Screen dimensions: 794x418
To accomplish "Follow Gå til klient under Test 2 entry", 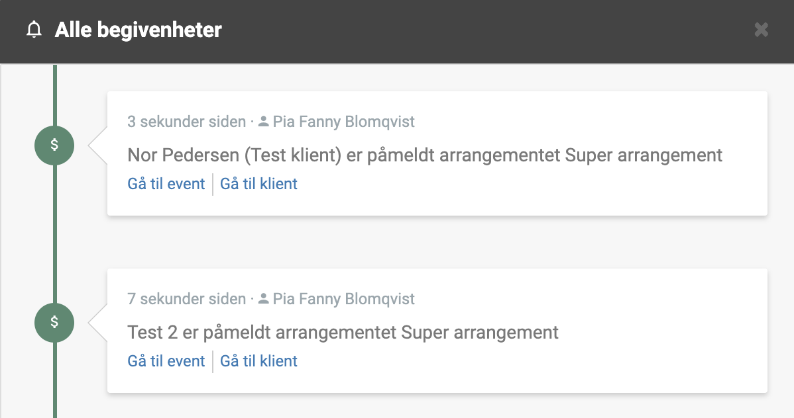I will pos(258,361).
